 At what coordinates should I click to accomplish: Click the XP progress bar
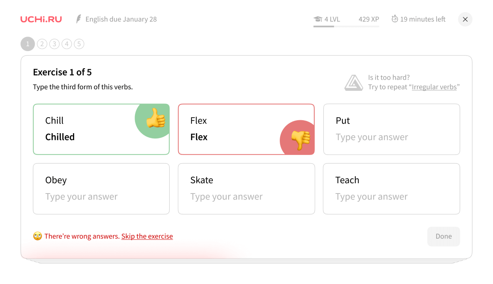[x=346, y=26]
